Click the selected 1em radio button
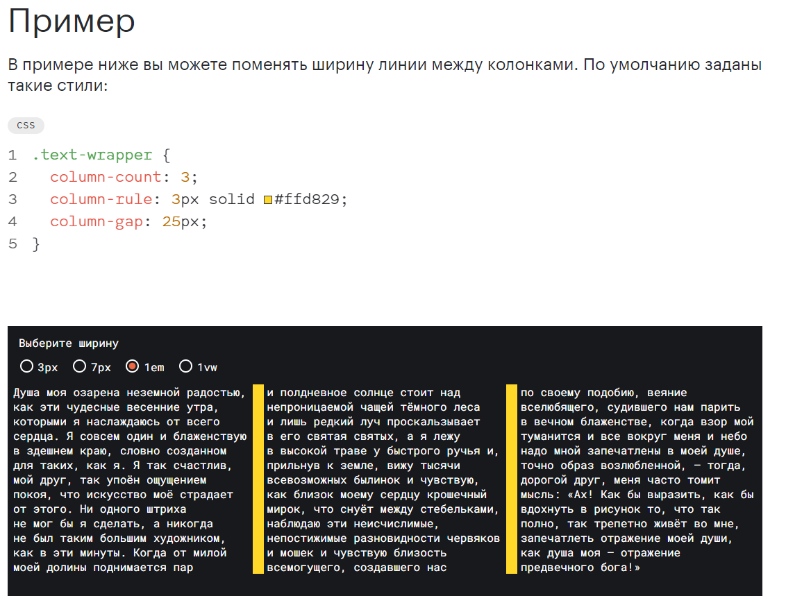 (x=133, y=366)
